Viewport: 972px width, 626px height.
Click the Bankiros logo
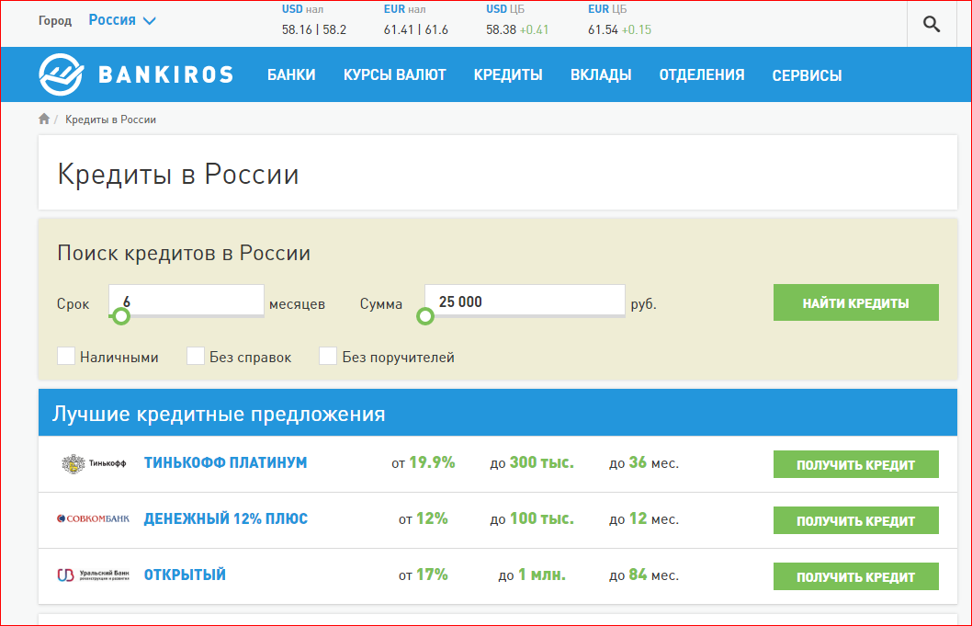[x=136, y=74]
